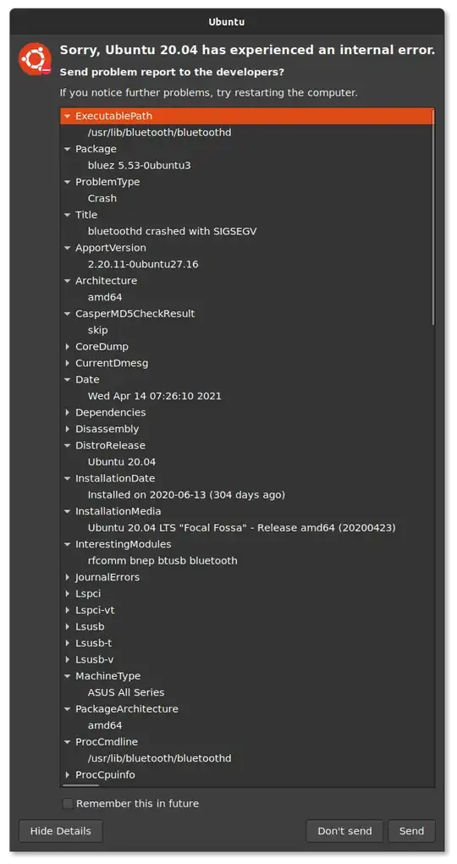Select 'Installed on 2020-06-13 (304 days ago)'
The width and height of the screenshot is (457, 864).
click(x=187, y=495)
